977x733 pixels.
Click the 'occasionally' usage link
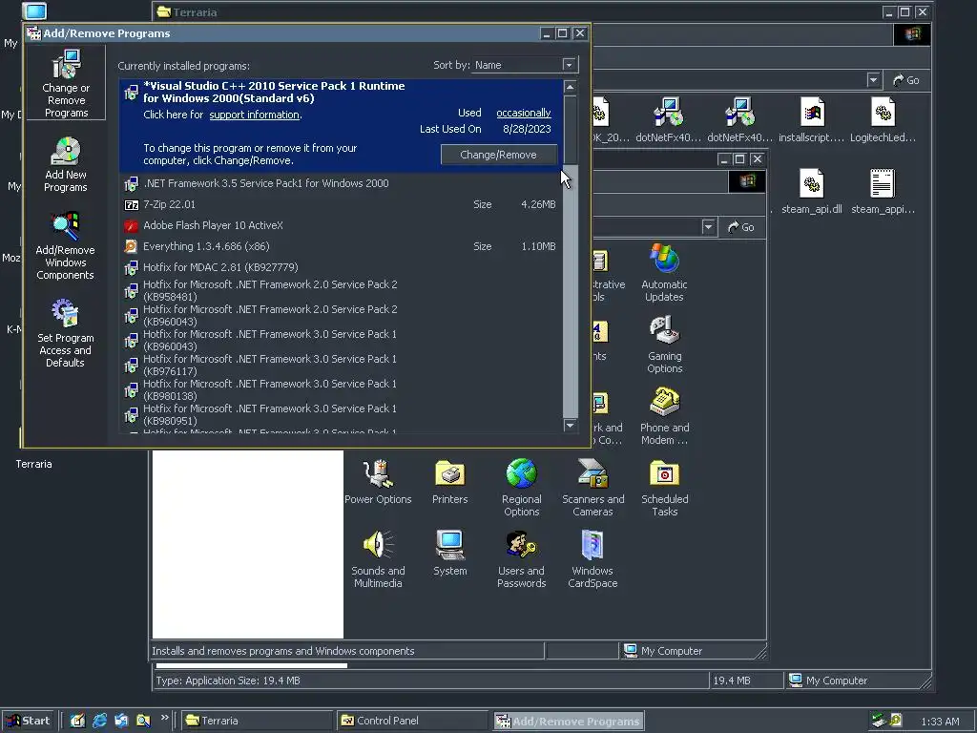[x=524, y=113]
